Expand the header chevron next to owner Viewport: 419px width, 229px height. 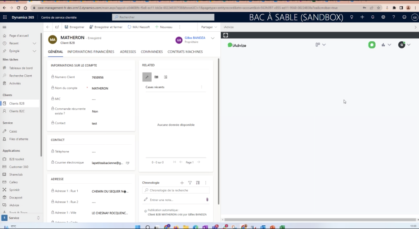[213, 38]
